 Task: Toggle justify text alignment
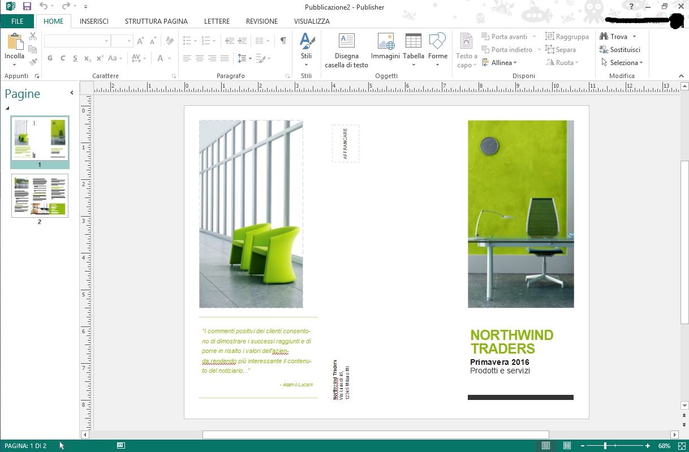click(x=225, y=58)
